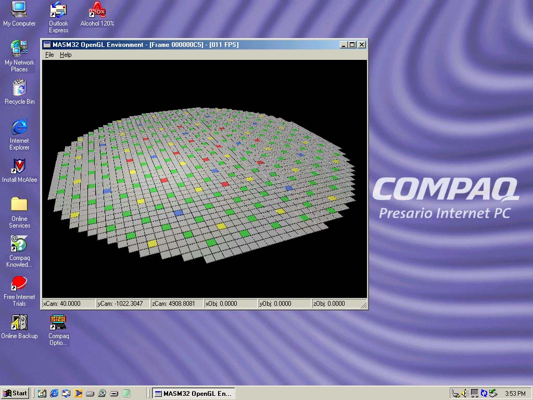
Task: Click the yObj: 0.0000 status field
Action: [285, 304]
